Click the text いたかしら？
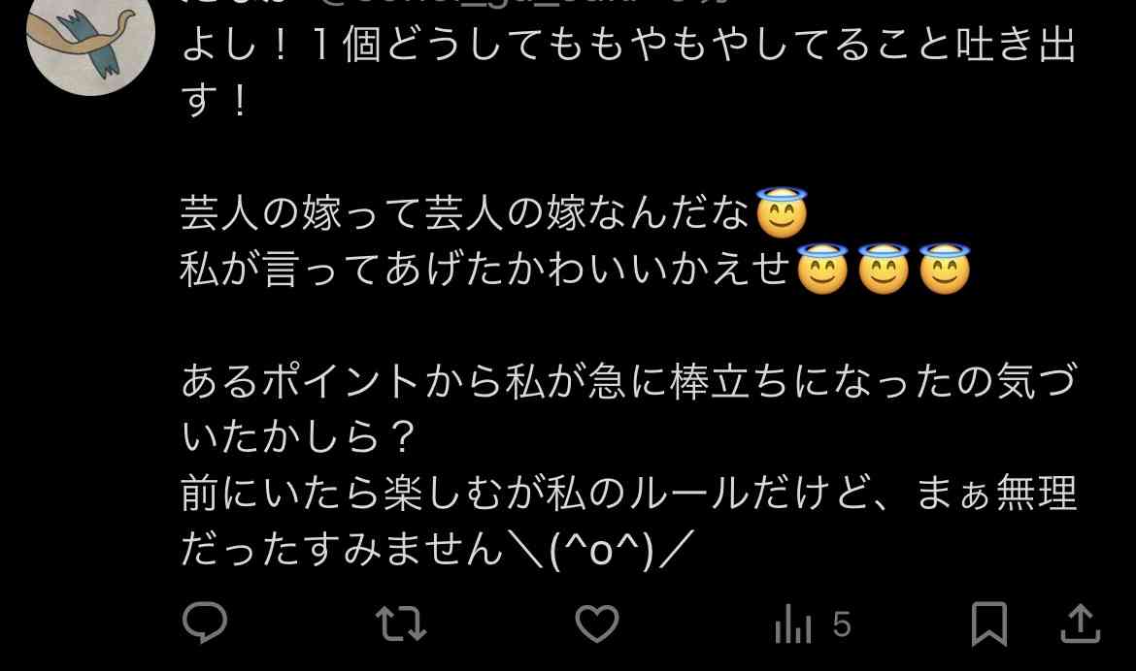Viewport: 1136px width, 671px height. [298, 437]
